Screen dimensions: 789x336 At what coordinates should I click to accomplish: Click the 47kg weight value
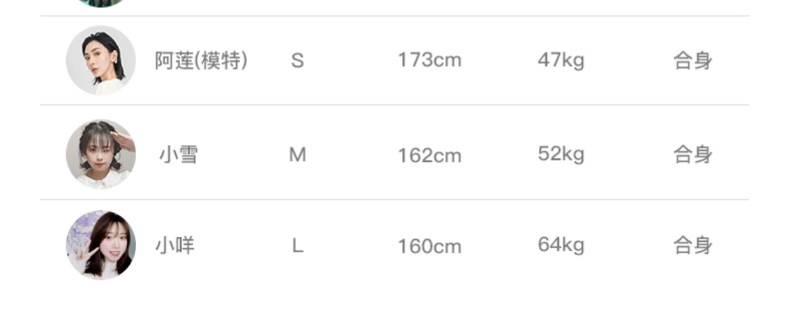[x=561, y=61]
